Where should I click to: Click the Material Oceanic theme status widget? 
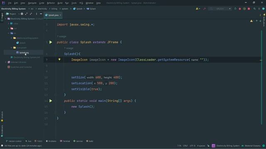(x=251, y=146)
